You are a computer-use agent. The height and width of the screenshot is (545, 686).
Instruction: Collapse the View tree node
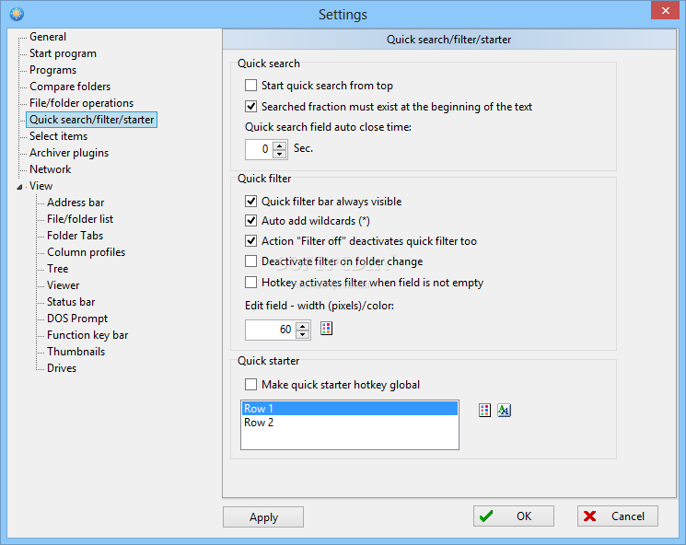coord(19,187)
